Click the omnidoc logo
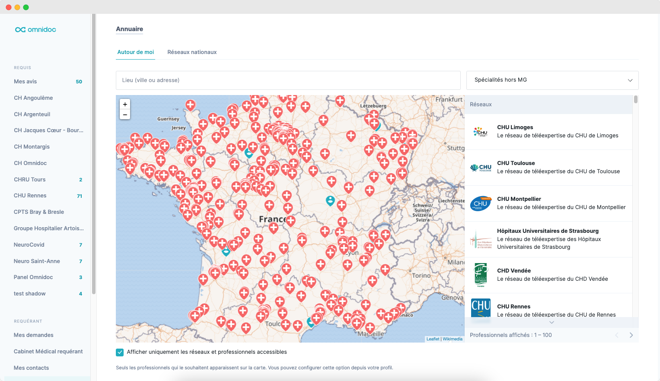The image size is (660, 381). tap(35, 29)
